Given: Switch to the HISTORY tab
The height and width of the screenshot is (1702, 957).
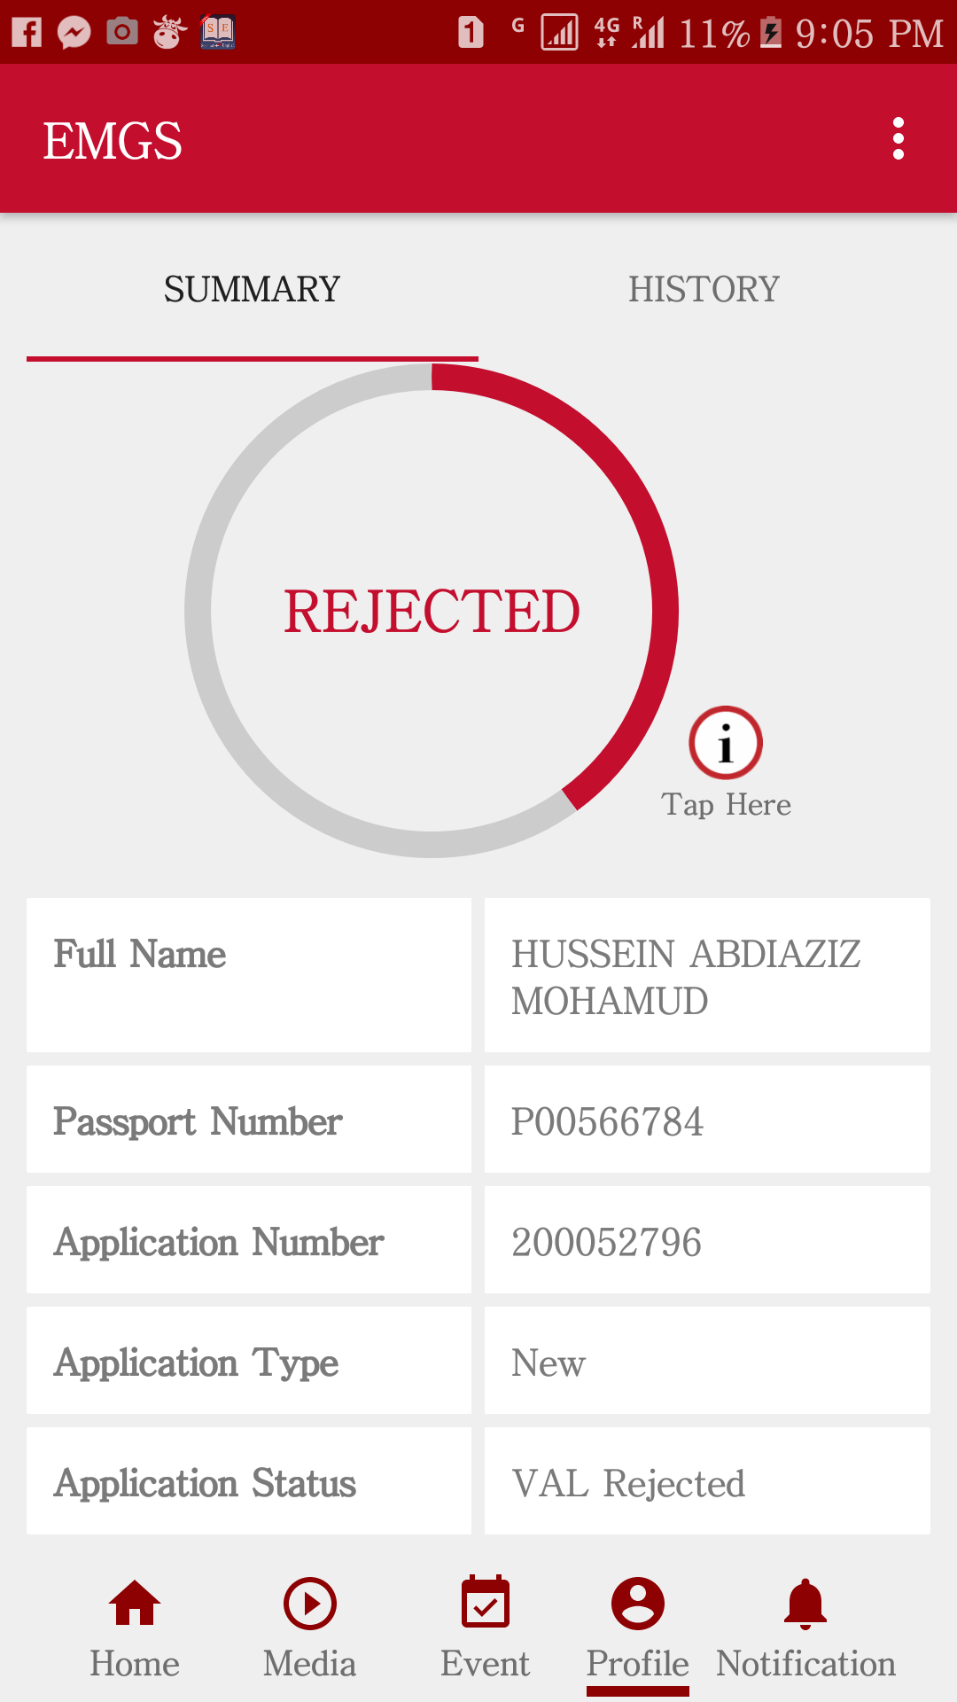Looking at the screenshot, I should tap(704, 289).
